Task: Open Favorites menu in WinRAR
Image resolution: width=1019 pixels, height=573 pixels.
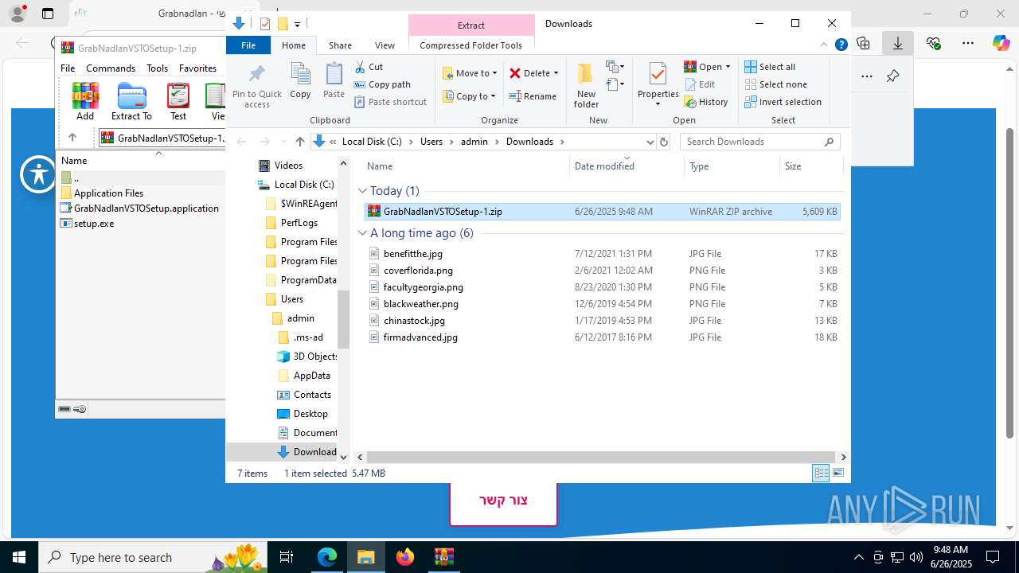Action: pyautogui.click(x=197, y=68)
